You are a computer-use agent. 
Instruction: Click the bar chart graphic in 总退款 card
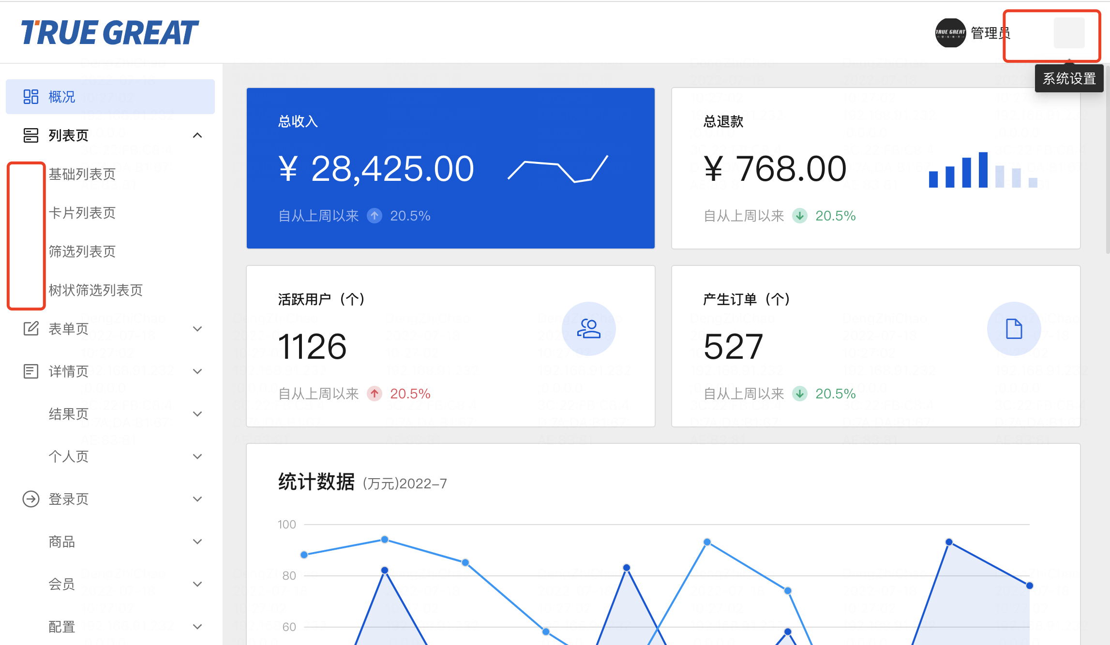tap(983, 169)
